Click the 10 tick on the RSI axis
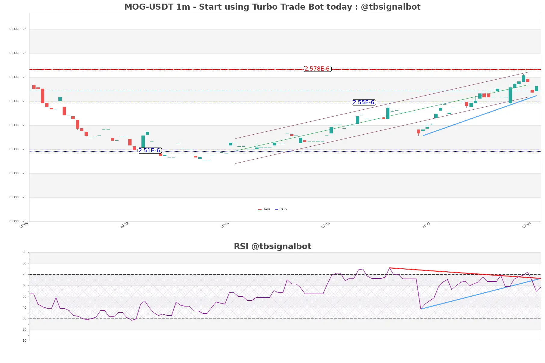 (x=24, y=341)
